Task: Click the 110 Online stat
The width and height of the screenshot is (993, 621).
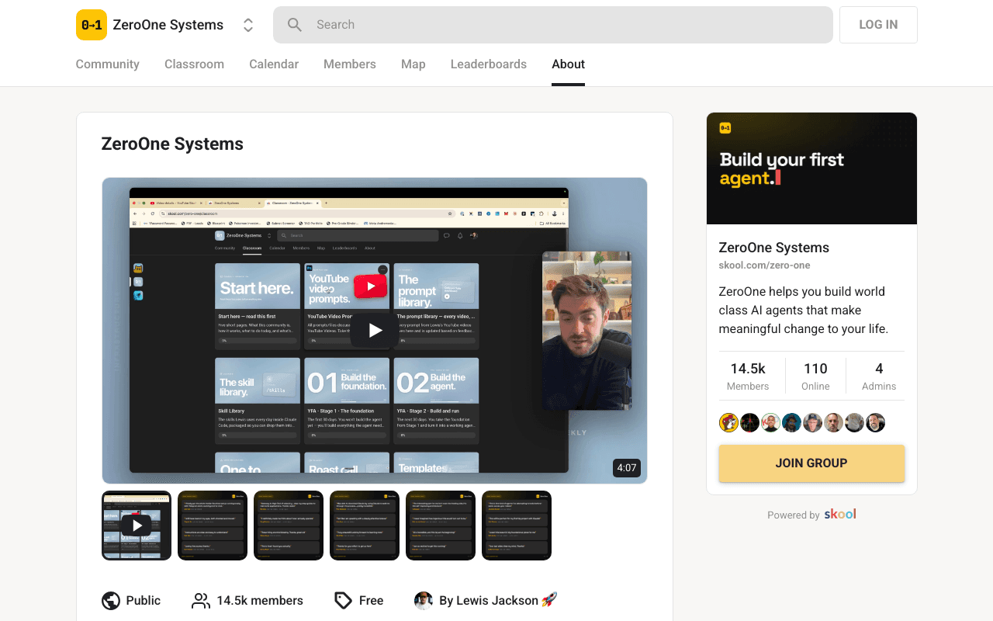Action: click(815, 376)
